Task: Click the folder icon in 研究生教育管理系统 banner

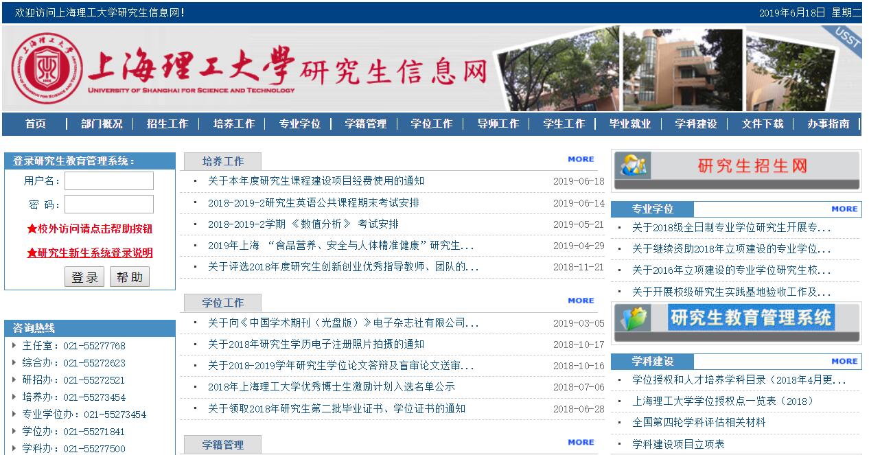Action: [632, 320]
